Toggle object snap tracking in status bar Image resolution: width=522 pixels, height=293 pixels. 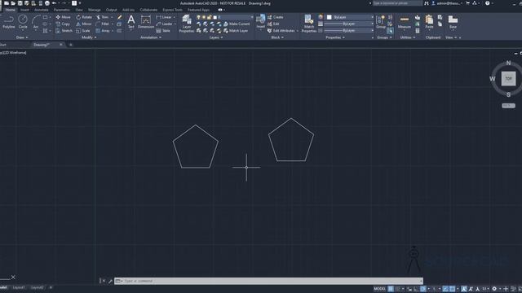click(445, 289)
